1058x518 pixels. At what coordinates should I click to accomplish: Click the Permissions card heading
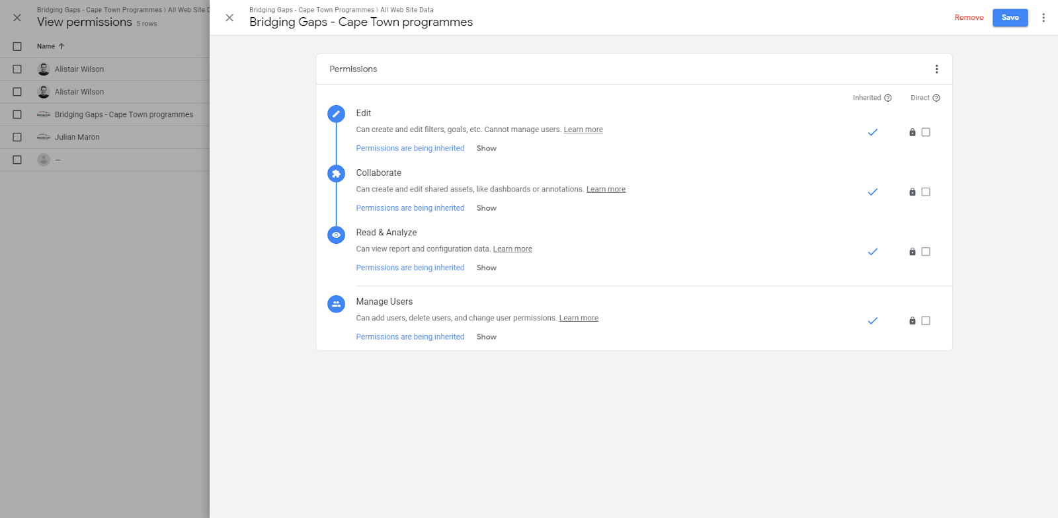[x=353, y=69]
